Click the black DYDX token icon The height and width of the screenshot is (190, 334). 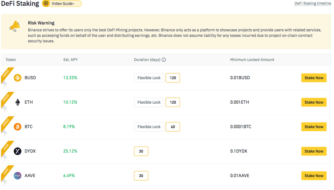18,151
